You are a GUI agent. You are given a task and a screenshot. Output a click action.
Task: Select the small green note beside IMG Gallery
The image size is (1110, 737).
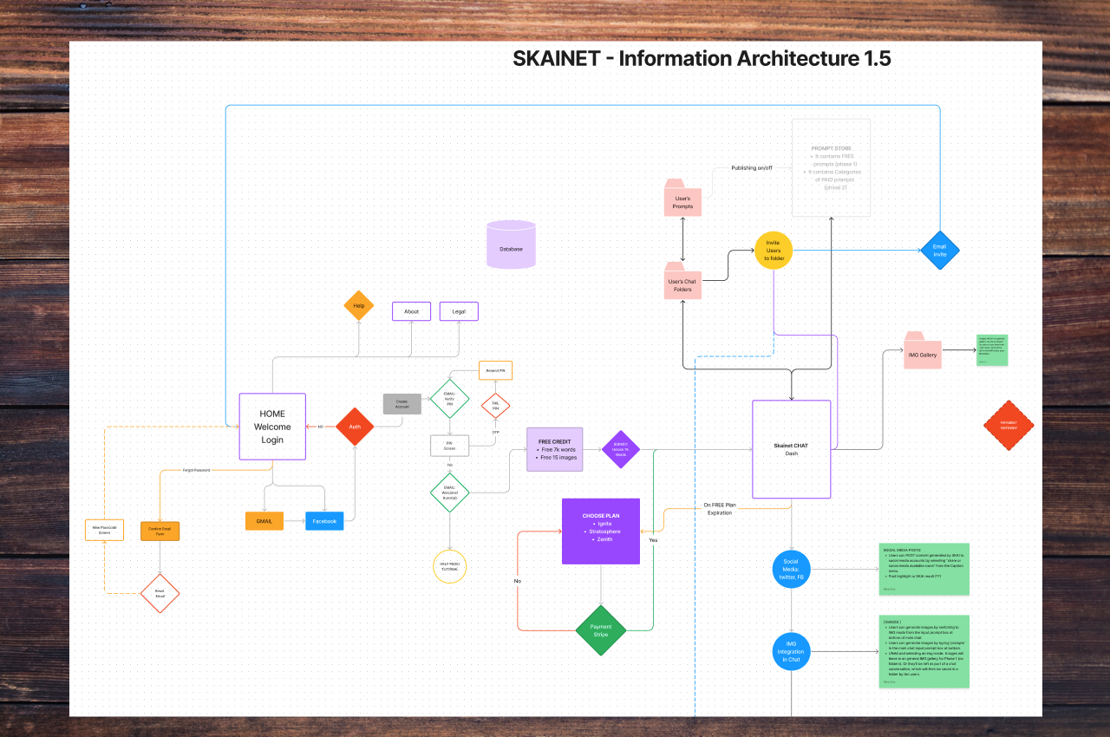(x=992, y=349)
